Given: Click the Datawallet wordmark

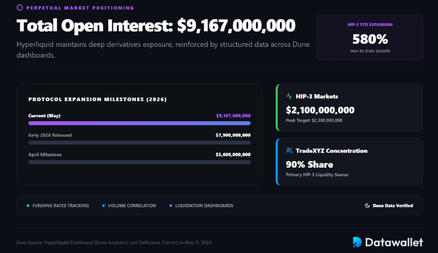Looking at the screenshot, I should [394, 242].
